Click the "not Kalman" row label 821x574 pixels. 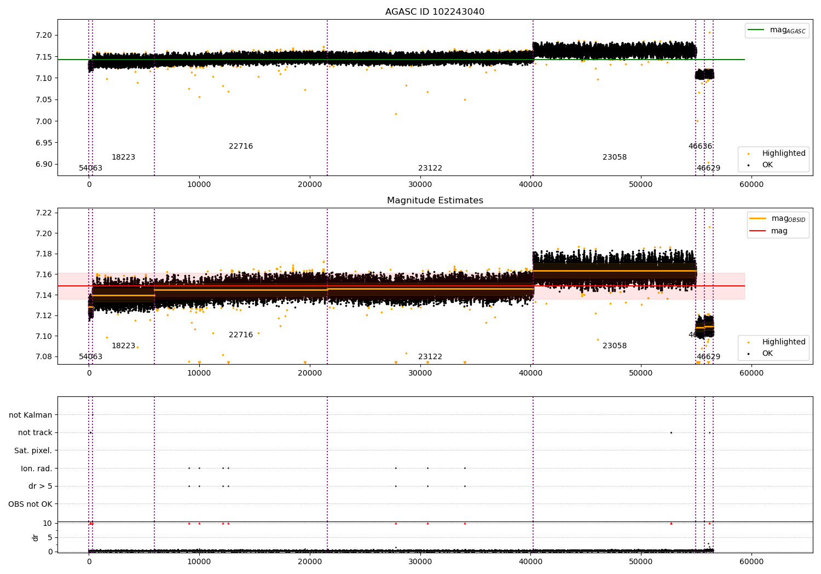coord(31,415)
